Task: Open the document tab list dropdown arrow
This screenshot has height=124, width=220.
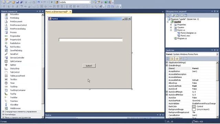Action: coord(163,12)
